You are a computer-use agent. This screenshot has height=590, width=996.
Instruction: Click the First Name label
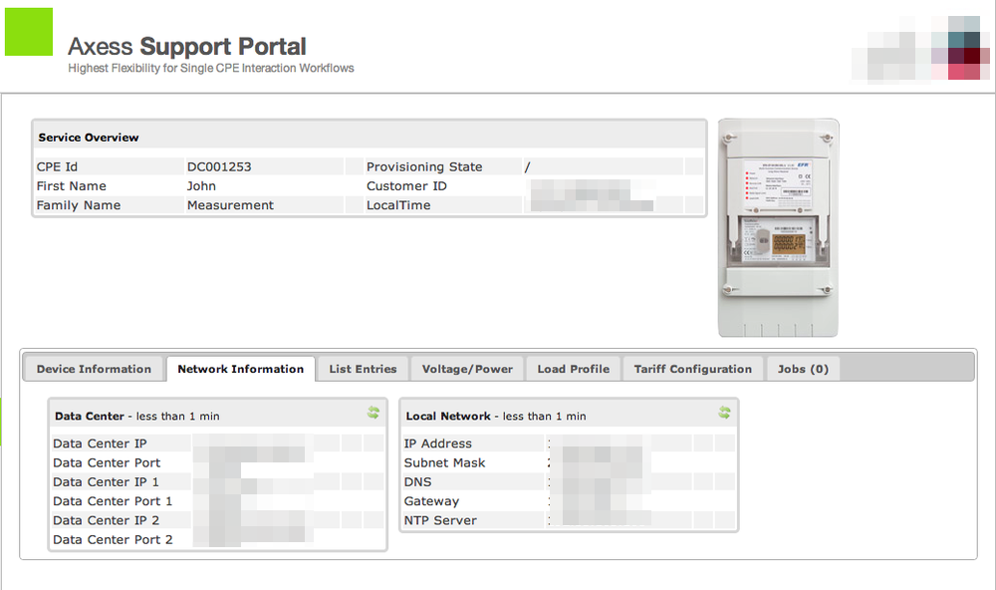point(71,185)
